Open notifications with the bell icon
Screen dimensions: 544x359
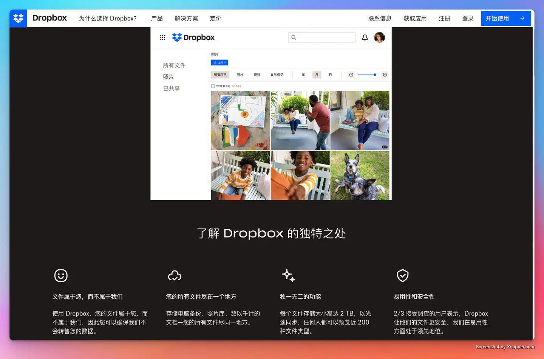[x=365, y=37]
